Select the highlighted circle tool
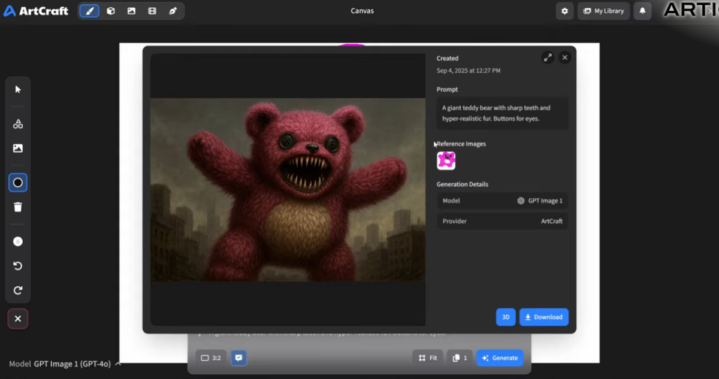719x379 pixels. [x=18, y=183]
